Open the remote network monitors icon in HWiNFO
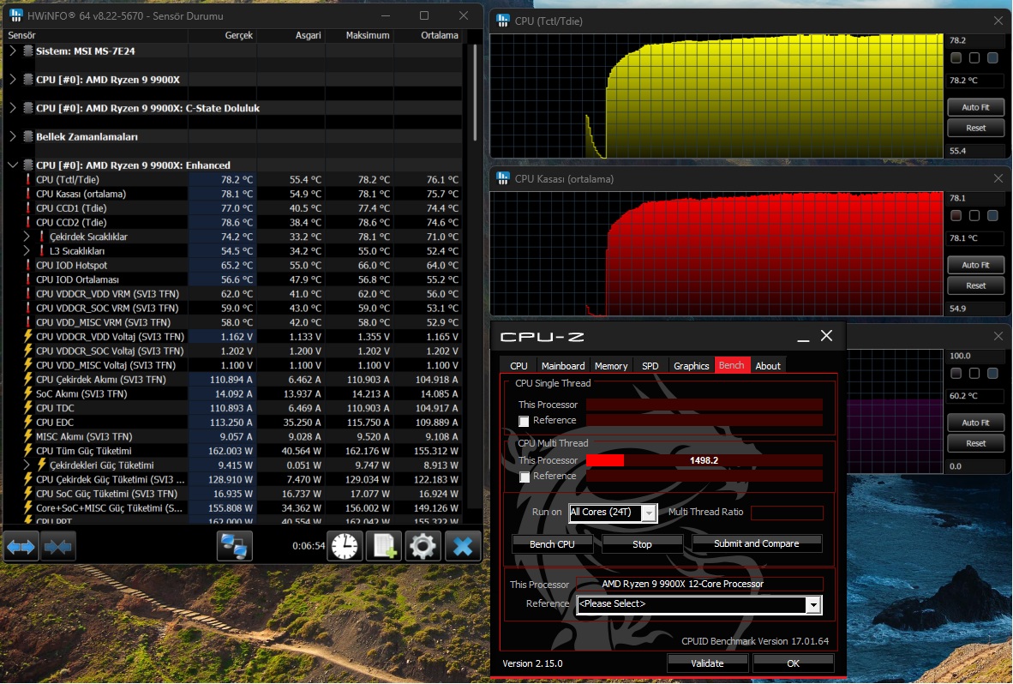Viewport: 1013px width, 684px height. (234, 546)
